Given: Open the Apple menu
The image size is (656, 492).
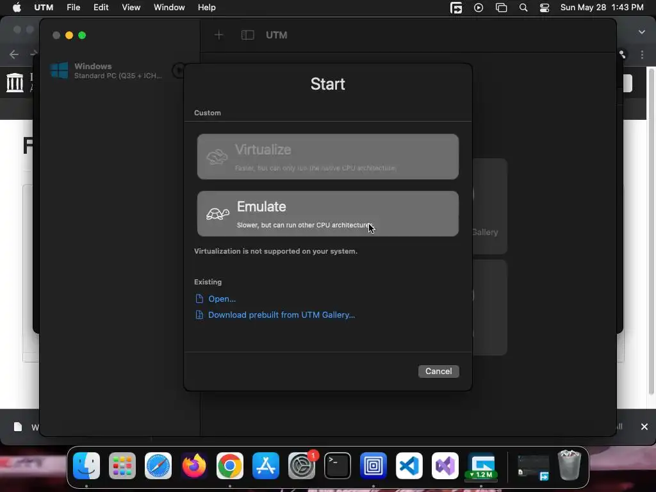Looking at the screenshot, I should coord(17,8).
